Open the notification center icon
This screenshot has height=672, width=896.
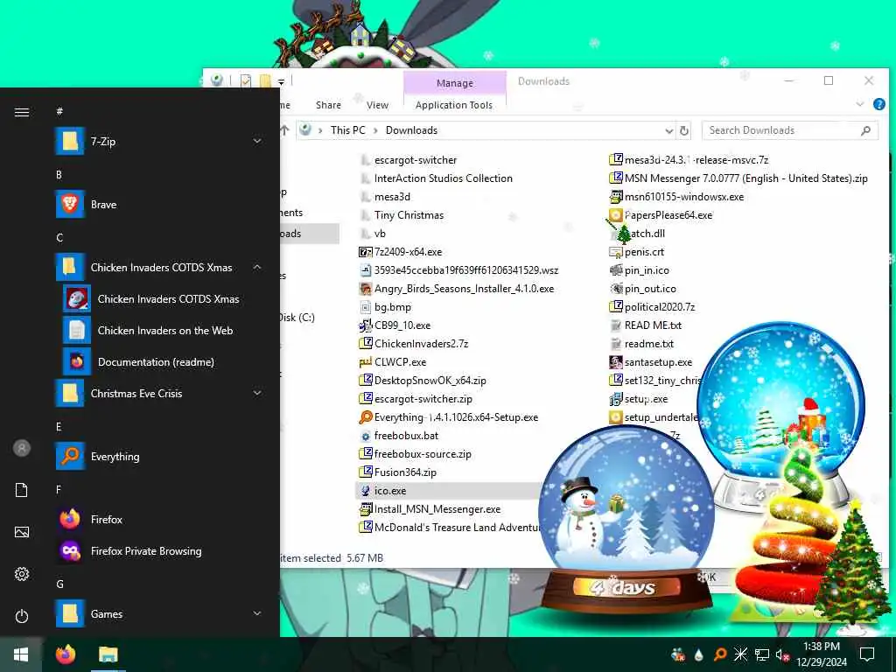click(x=867, y=654)
